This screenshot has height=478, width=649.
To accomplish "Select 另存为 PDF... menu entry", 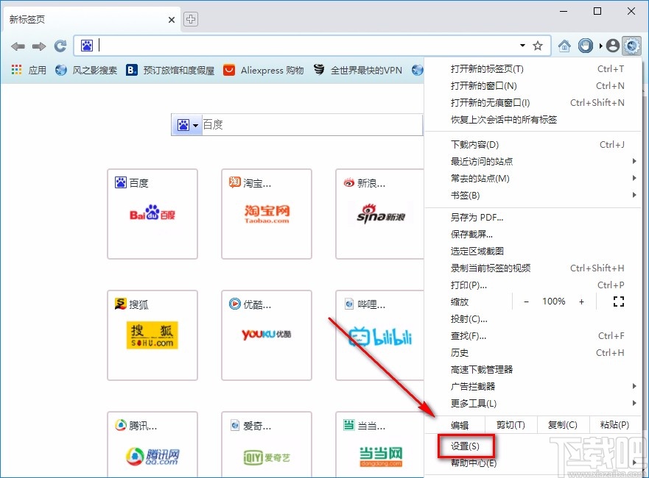I will [533, 218].
